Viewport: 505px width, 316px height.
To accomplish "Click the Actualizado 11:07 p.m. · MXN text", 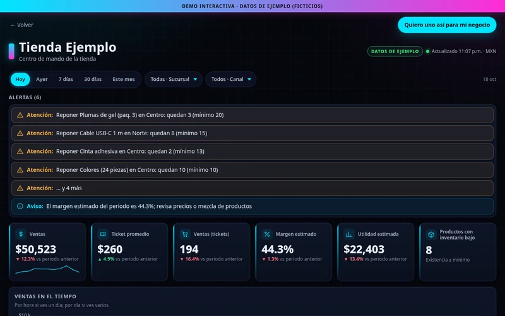I will point(464,51).
